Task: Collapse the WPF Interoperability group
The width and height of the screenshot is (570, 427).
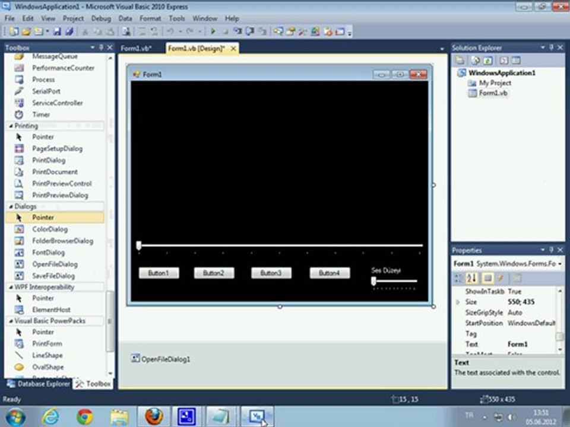Action: point(11,287)
